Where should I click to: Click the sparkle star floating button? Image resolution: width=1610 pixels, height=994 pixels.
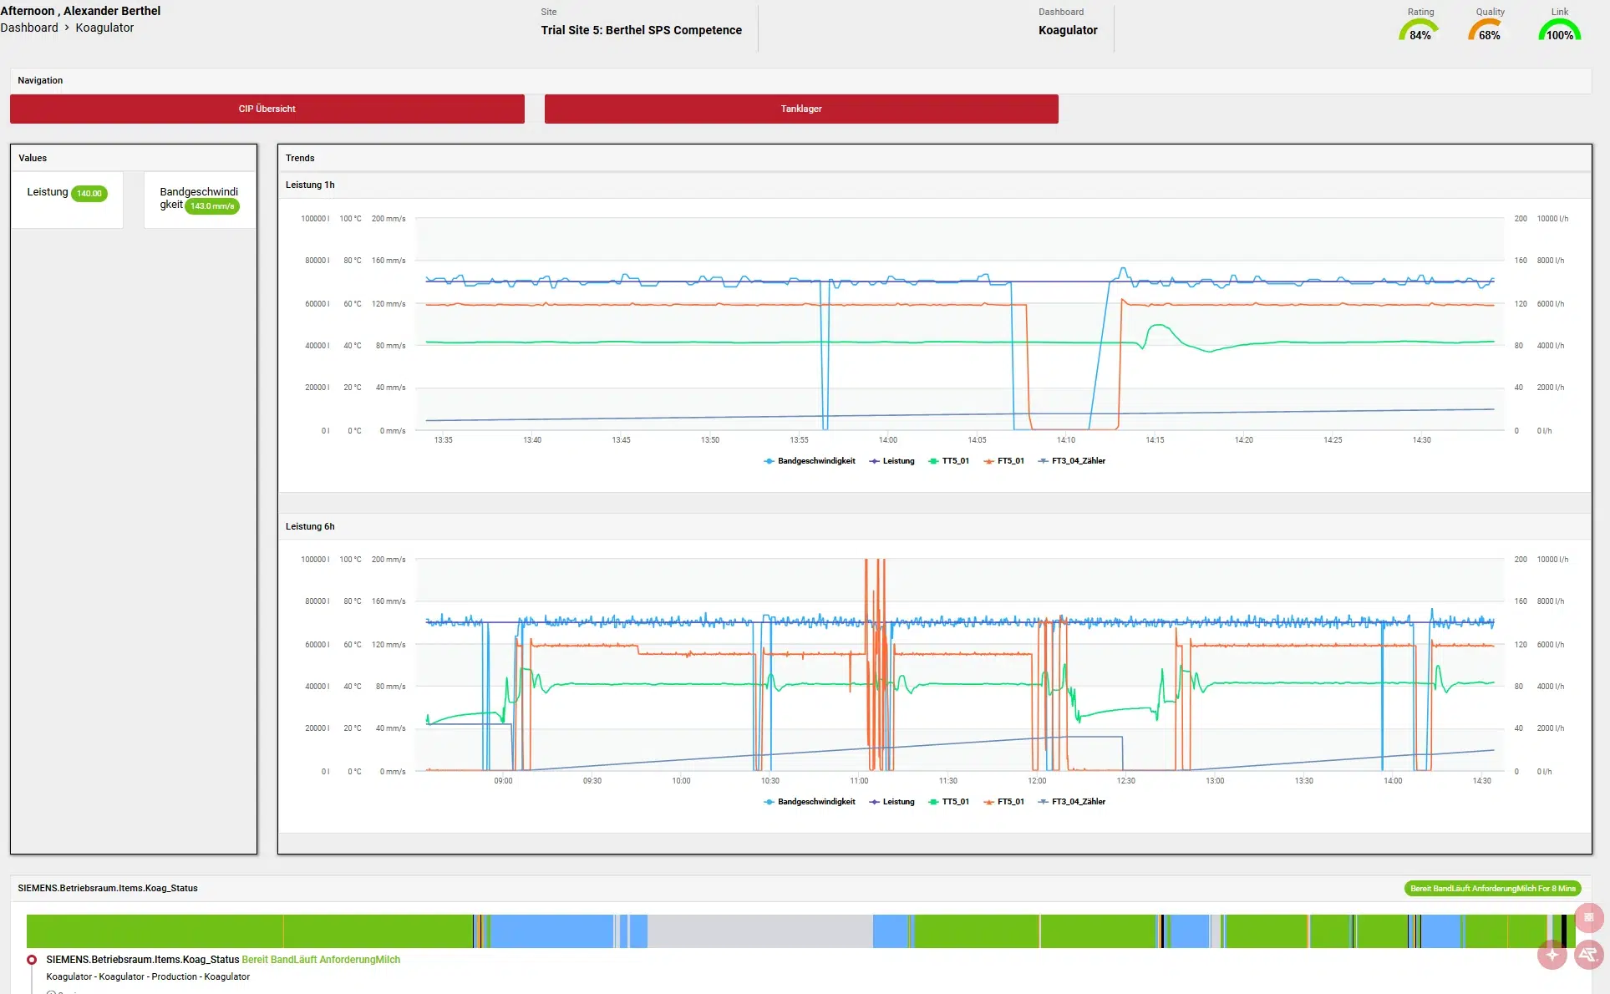point(1552,955)
